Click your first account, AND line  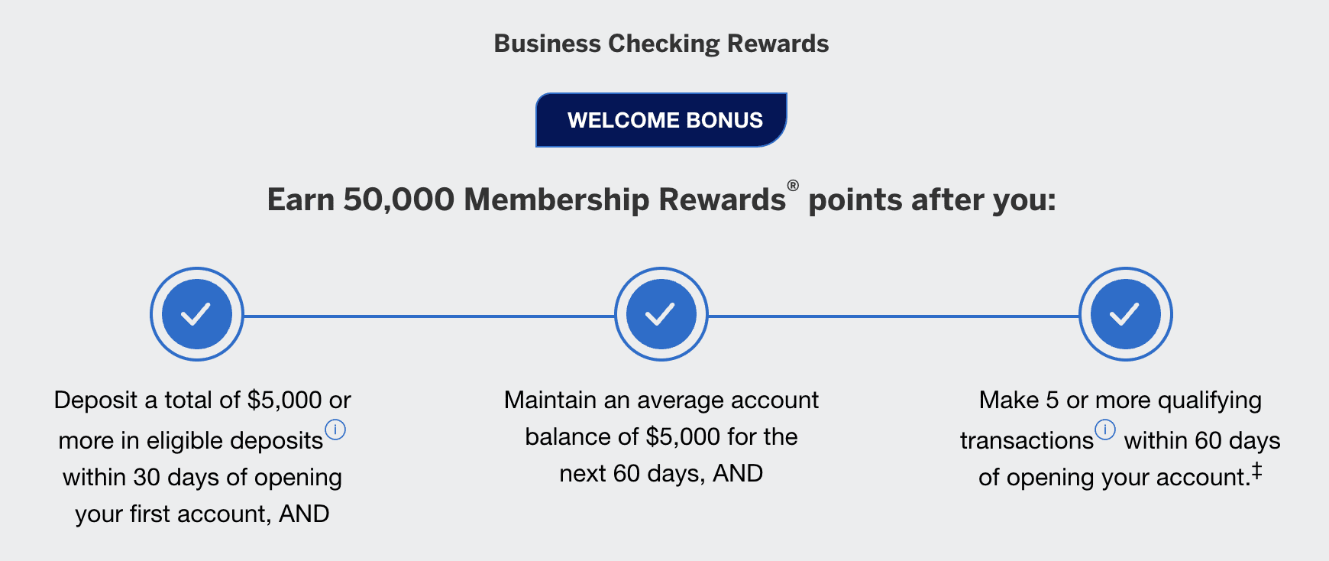click(x=202, y=514)
